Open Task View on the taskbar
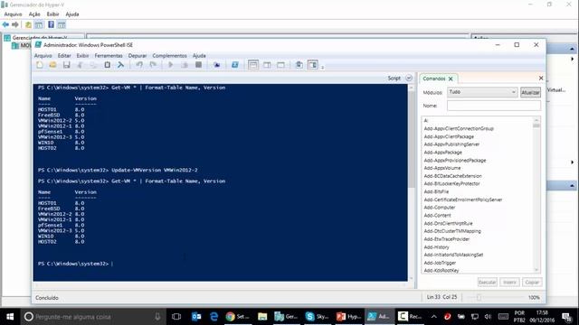The image size is (579, 325). 176,317
